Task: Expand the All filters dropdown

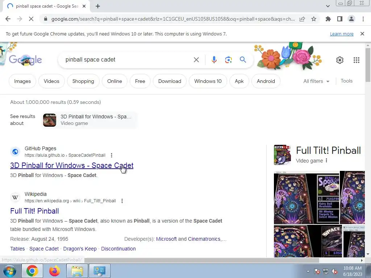Action: (x=316, y=81)
